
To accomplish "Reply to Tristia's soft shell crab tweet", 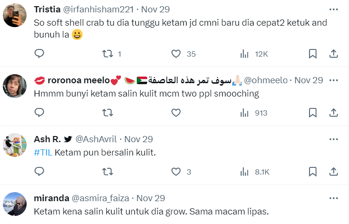I will pyautogui.click(x=39, y=54).
